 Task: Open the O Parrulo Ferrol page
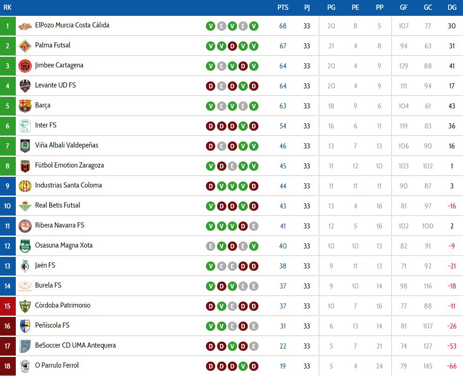pyautogui.click(x=57, y=365)
